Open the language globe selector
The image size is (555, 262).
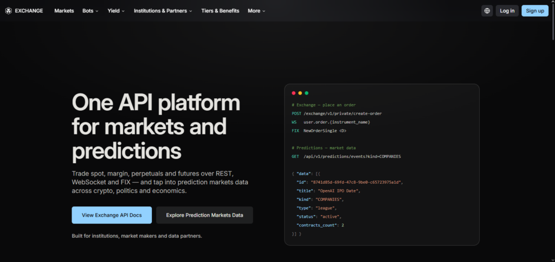click(487, 11)
